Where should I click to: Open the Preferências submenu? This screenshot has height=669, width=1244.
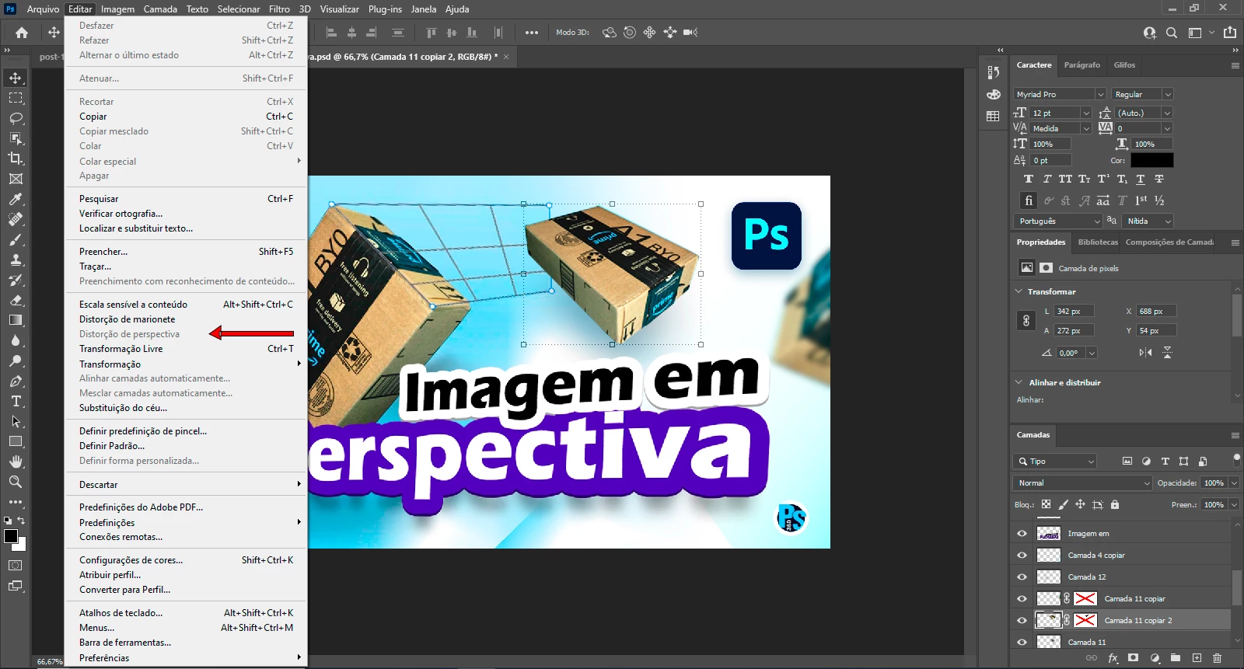[x=186, y=658]
